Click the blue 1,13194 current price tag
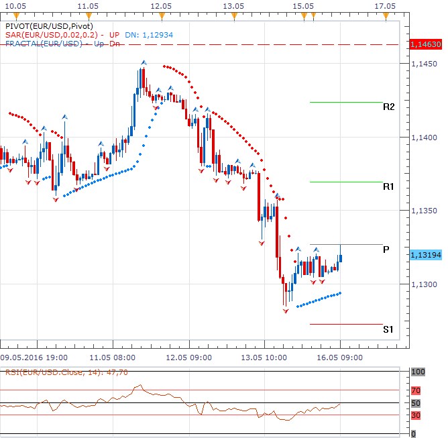Screen dimensions: 448x438 426,255
